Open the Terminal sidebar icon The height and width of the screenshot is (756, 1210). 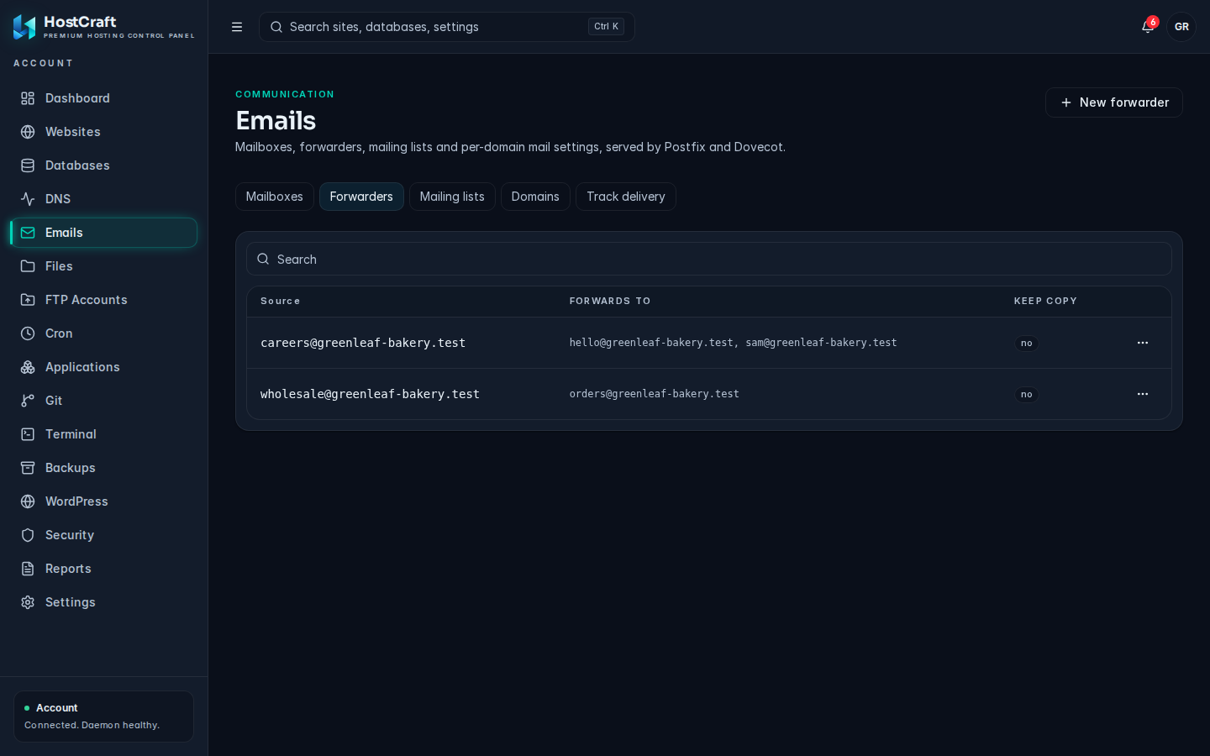point(28,434)
